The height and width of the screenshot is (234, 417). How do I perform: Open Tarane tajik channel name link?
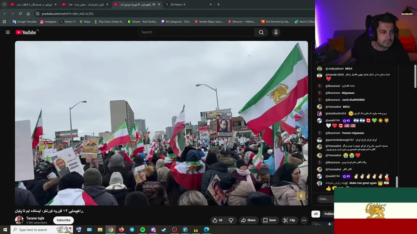[x=35, y=218]
